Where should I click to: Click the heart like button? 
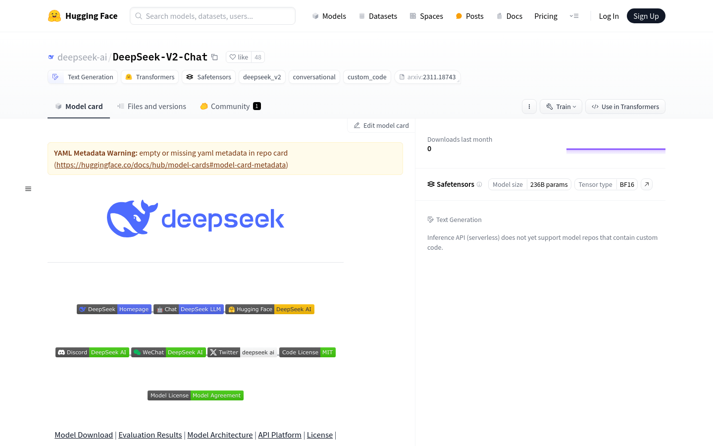click(x=239, y=57)
